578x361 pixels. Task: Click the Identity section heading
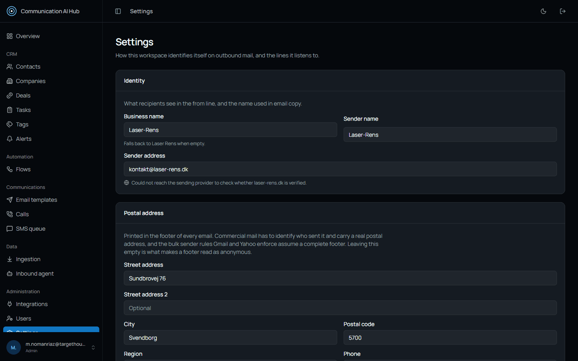(134, 81)
